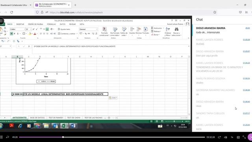Toggle Bold formatting in Excel
The image size is (252, 142).
point(11,34)
